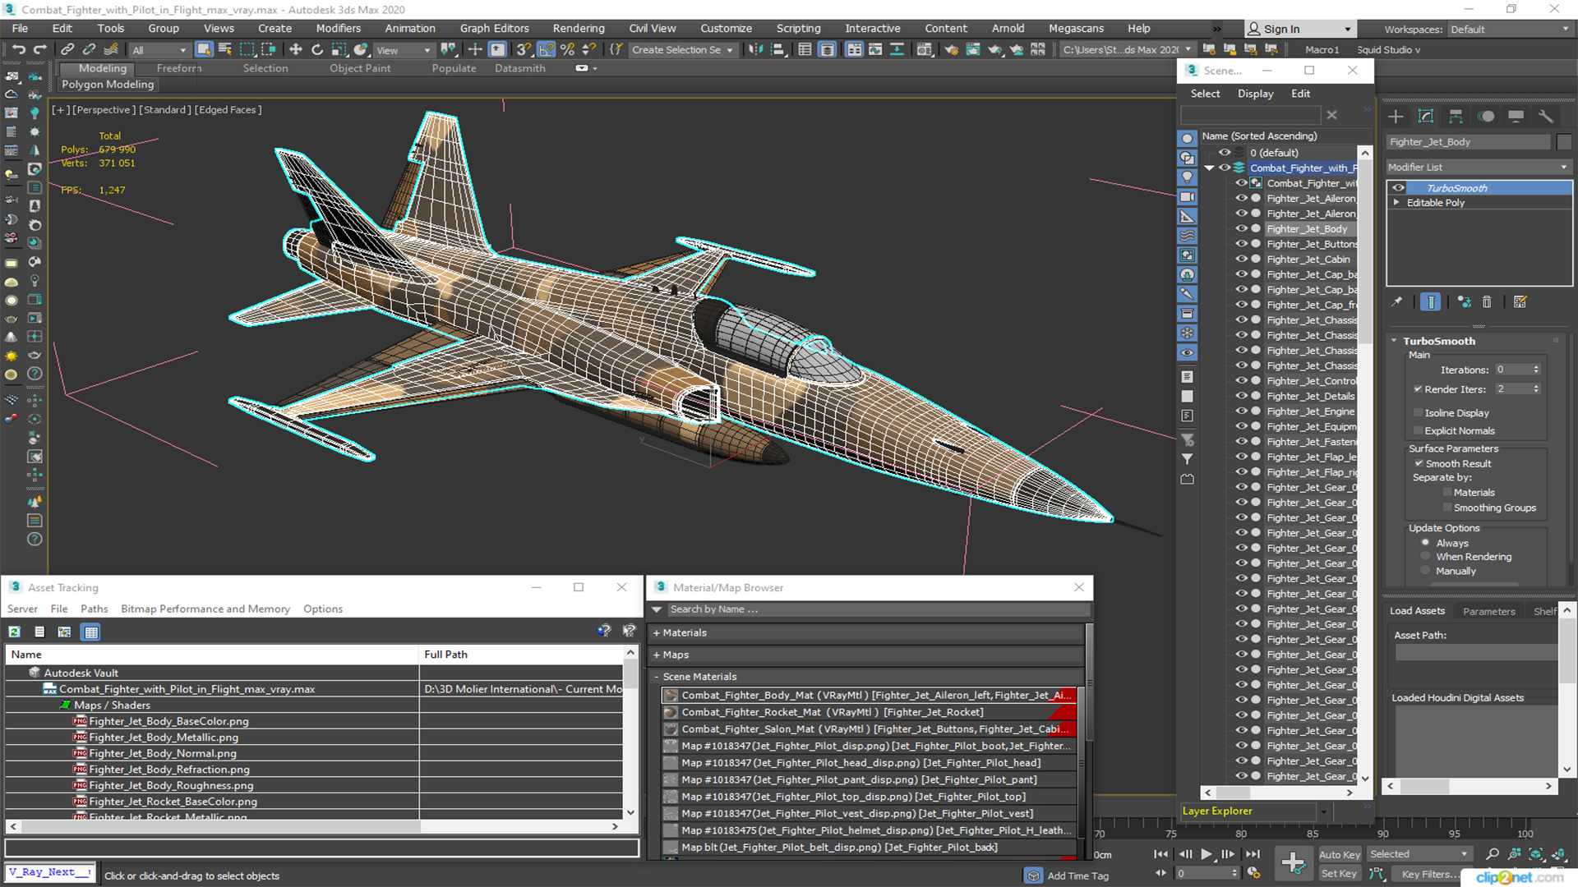The image size is (1578, 887).
Task: Open the Utilities wrench panel tab
Action: pos(1546,117)
